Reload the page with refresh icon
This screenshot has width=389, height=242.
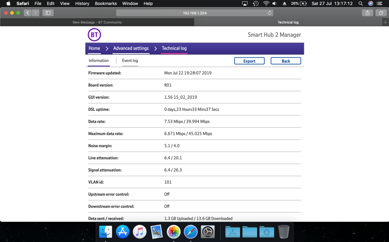point(269,13)
